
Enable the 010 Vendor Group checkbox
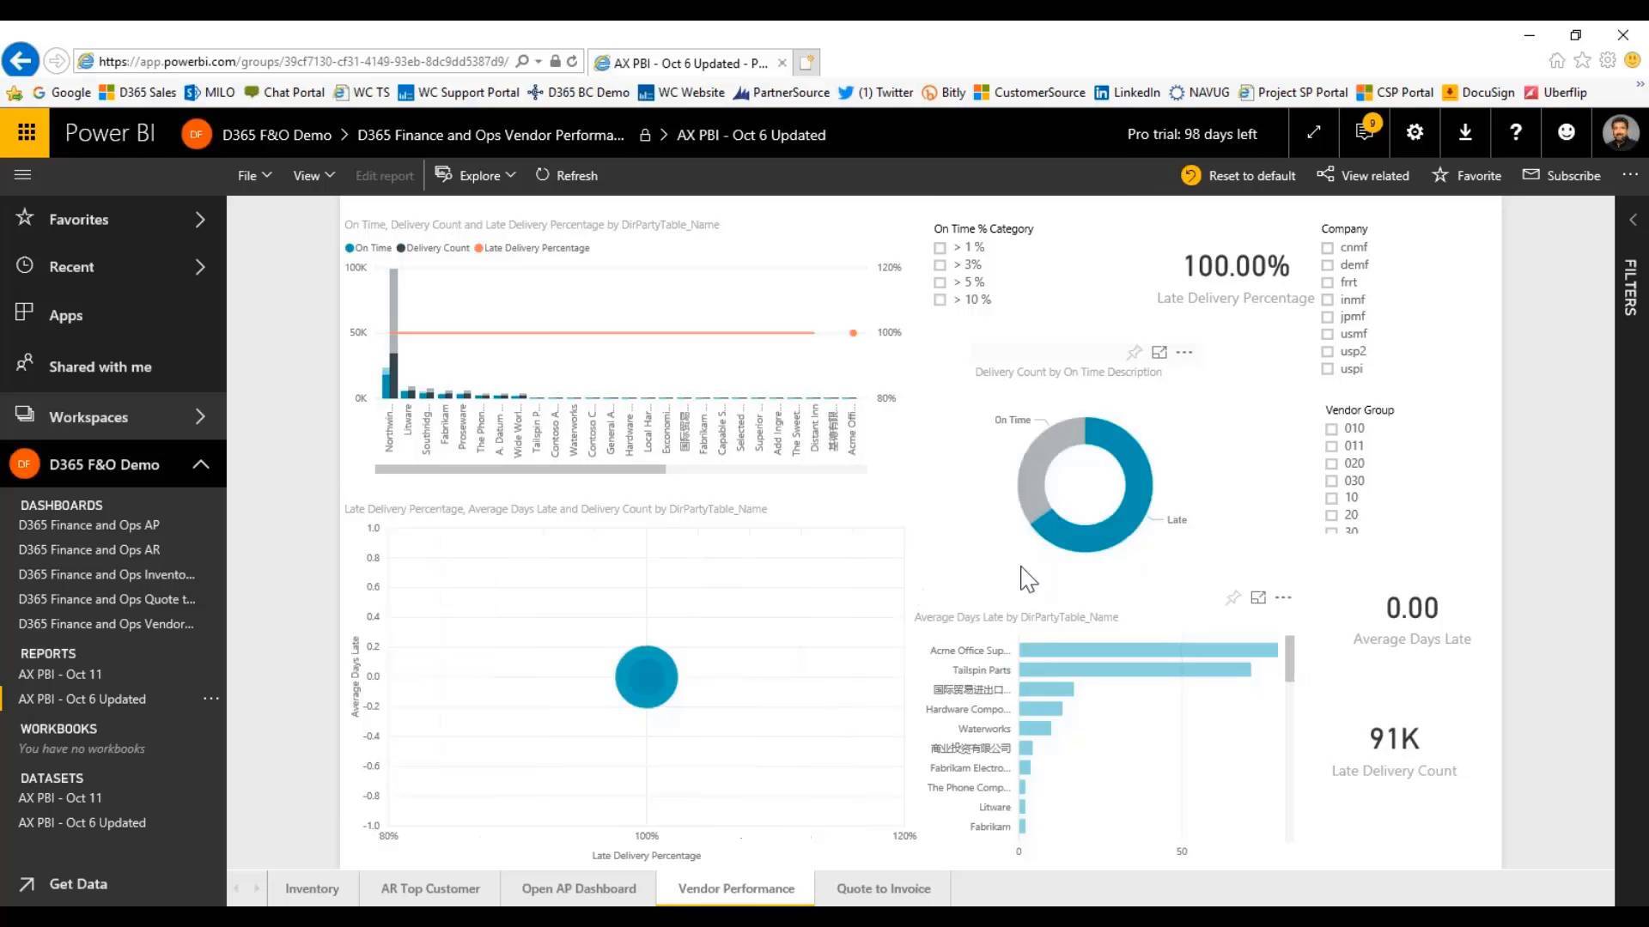[1332, 428]
